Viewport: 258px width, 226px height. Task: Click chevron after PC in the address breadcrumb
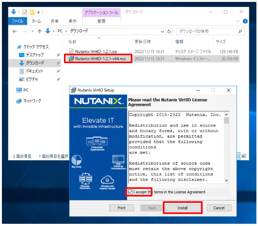pyautogui.click(x=66, y=31)
